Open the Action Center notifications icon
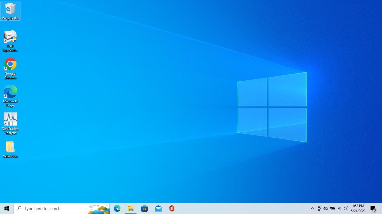 [374, 208]
